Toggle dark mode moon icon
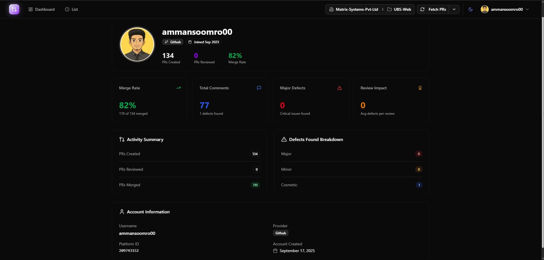The image size is (544, 260). tap(471, 9)
